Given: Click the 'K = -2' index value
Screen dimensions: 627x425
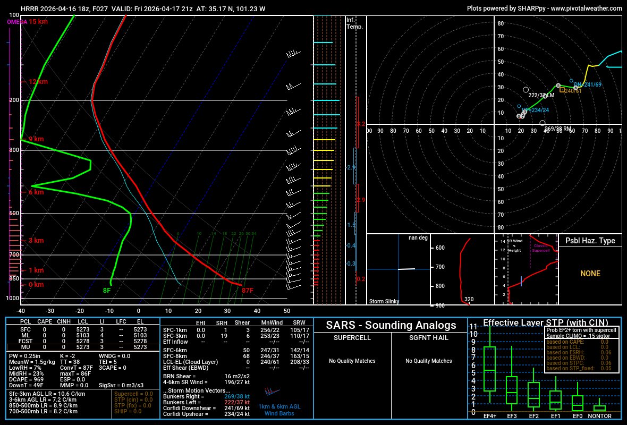Looking at the screenshot, I should [67, 356].
